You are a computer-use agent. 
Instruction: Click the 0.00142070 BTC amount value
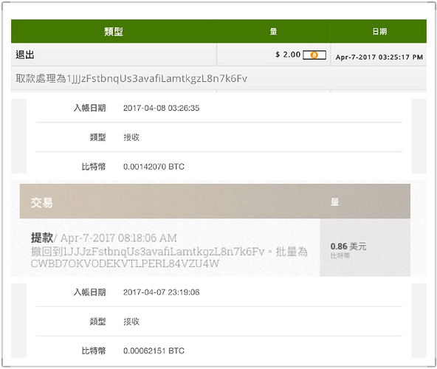tap(154, 167)
